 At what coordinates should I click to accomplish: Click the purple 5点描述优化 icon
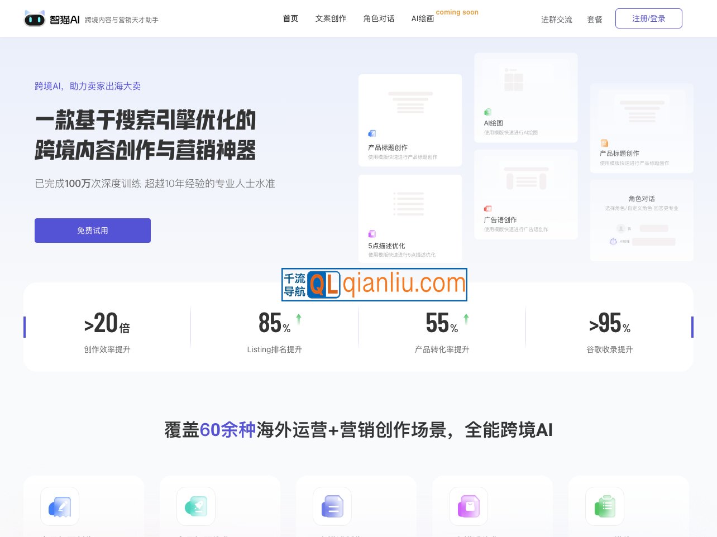372,234
